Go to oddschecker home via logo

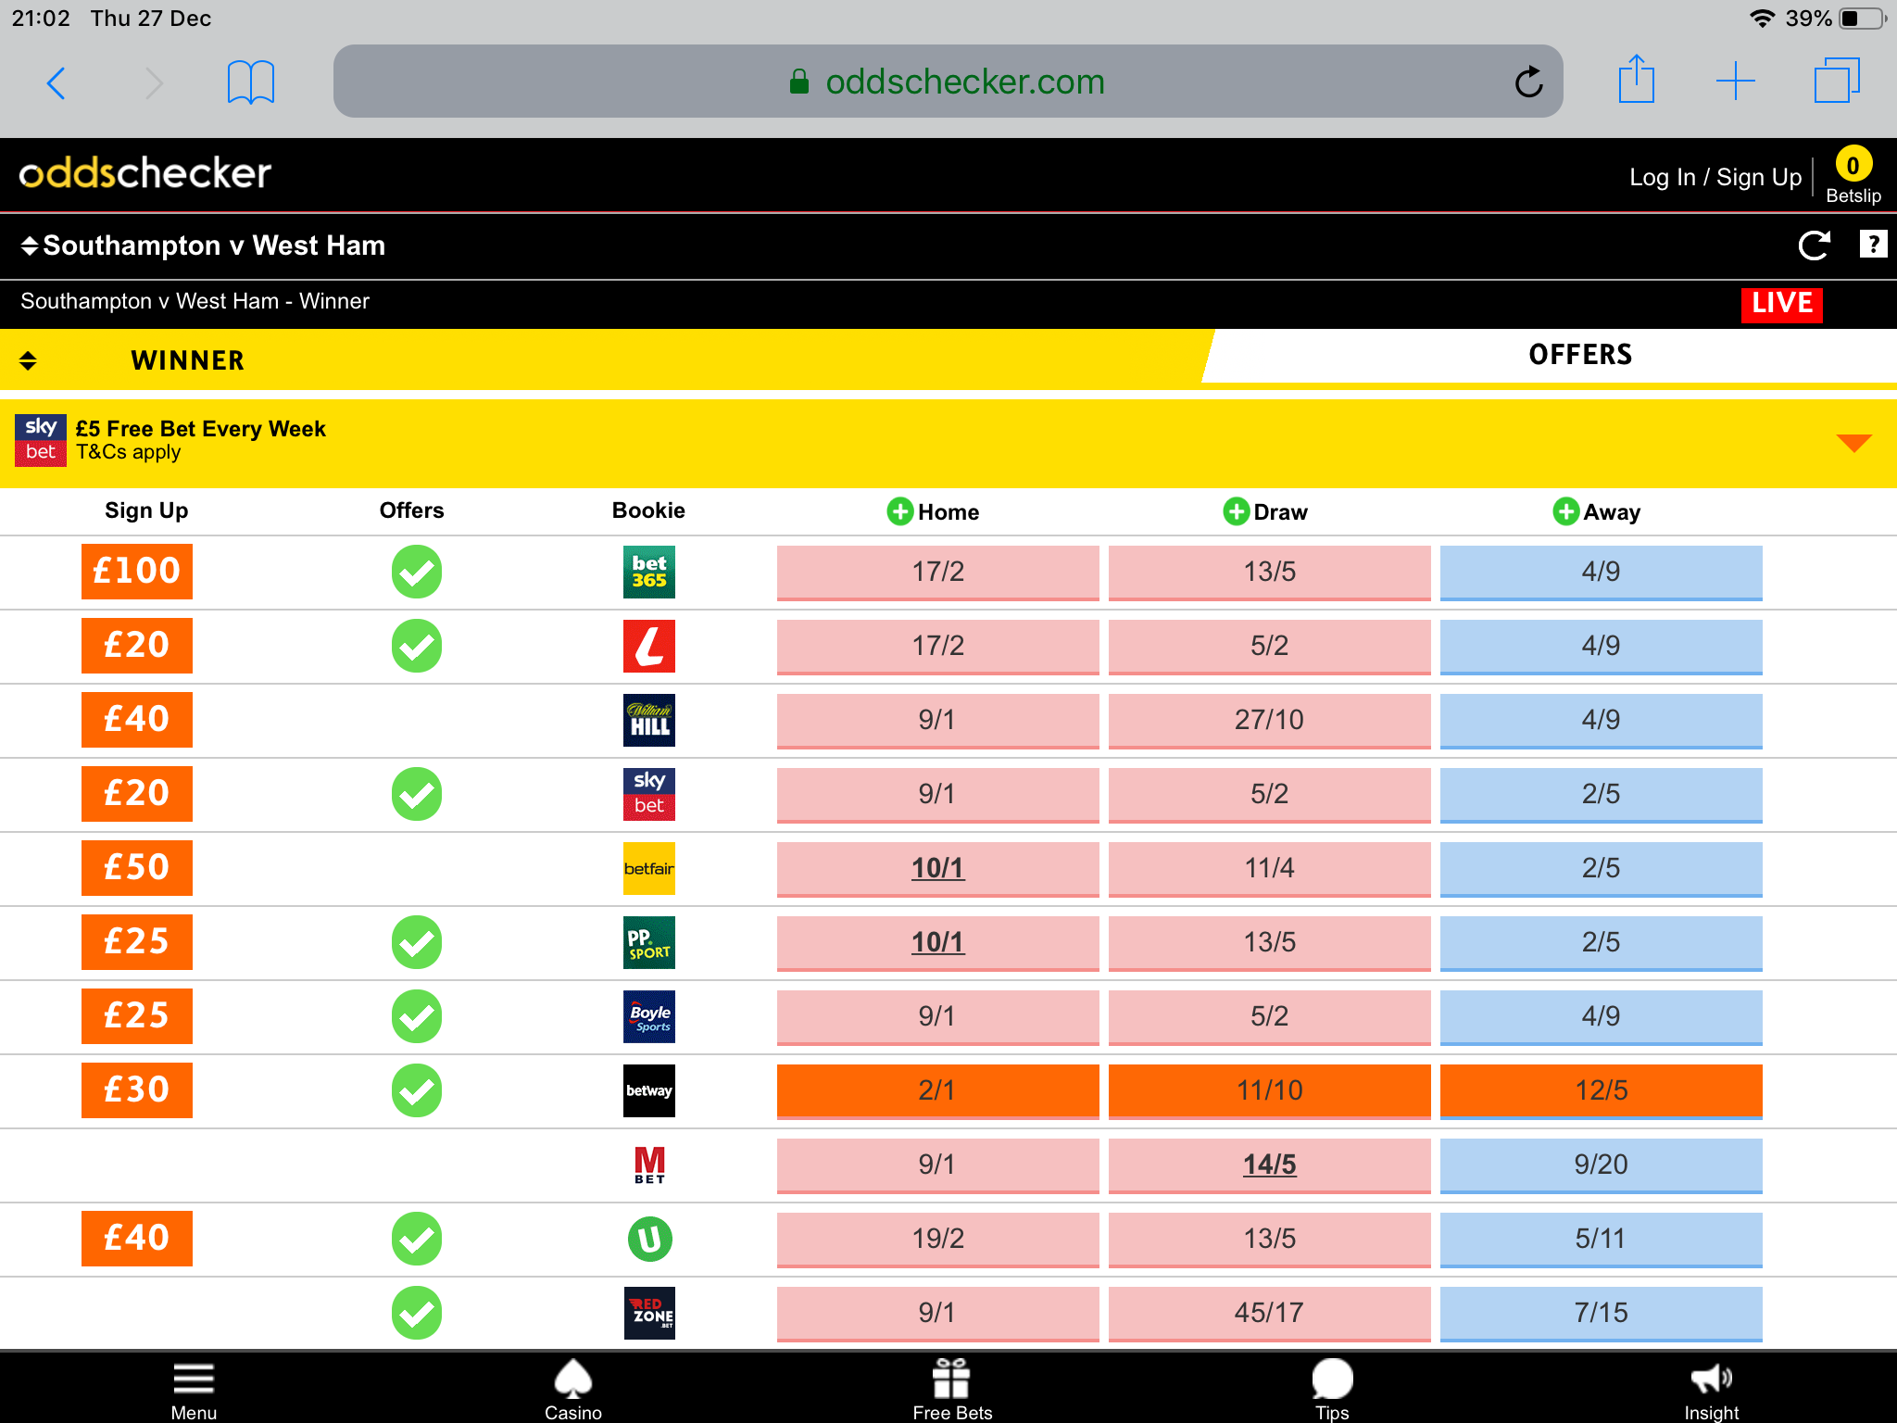(x=145, y=174)
